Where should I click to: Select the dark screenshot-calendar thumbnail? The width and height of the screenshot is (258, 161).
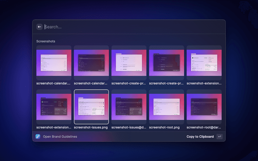click(x=92, y=62)
